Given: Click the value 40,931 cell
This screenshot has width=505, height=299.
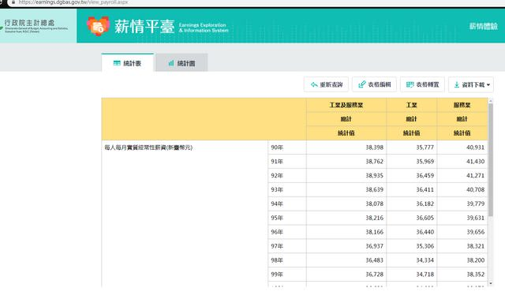Looking at the screenshot, I should point(462,148).
